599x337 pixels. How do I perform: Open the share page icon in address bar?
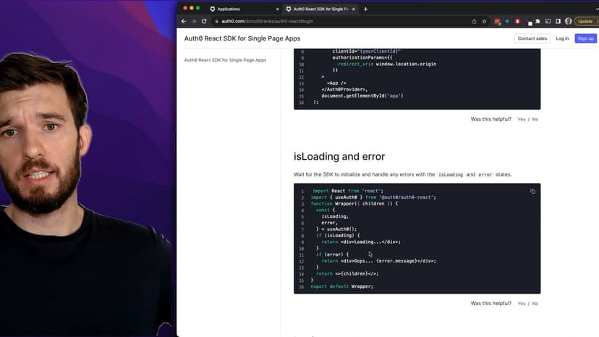(x=474, y=21)
